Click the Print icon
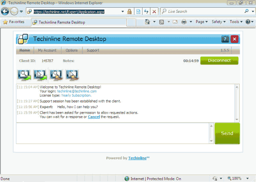Screen dimensions: 256x182 184,22
